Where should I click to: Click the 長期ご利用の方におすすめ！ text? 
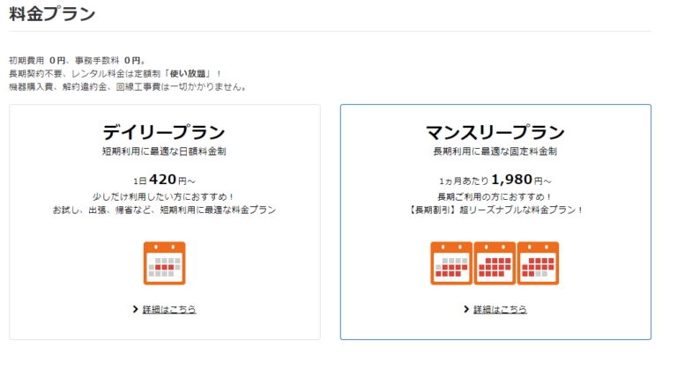point(495,197)
